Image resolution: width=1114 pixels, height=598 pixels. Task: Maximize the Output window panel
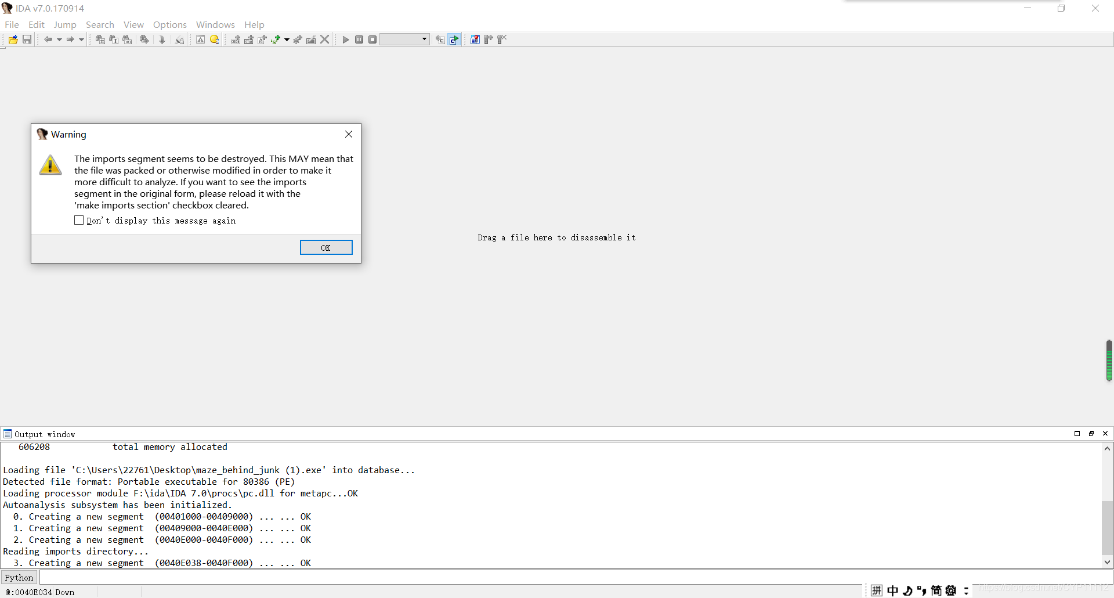pyautogui.click(x=1077, y=434)
